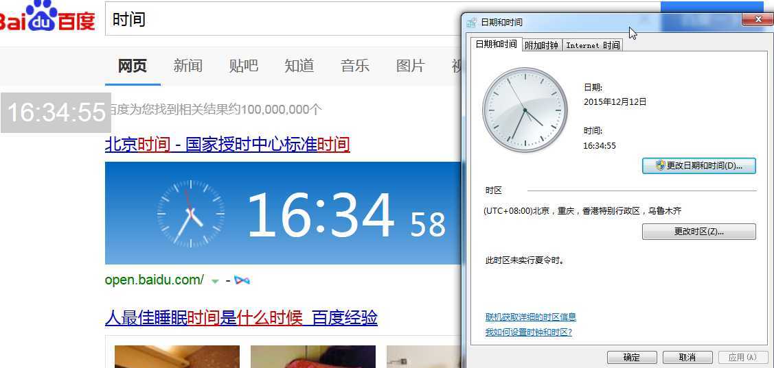Go to the 知道 tab

299,66
